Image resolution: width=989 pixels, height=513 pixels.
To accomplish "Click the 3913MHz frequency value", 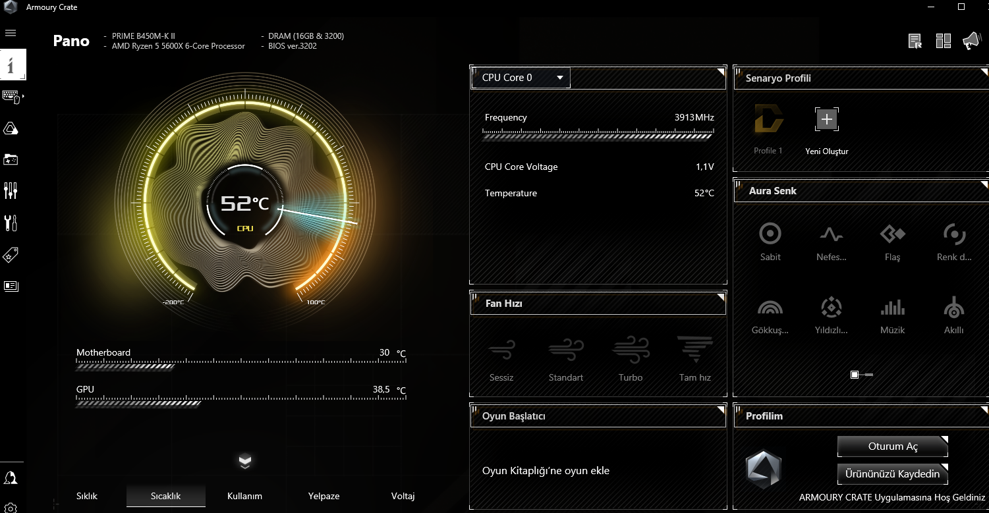I will coord(694,117).
